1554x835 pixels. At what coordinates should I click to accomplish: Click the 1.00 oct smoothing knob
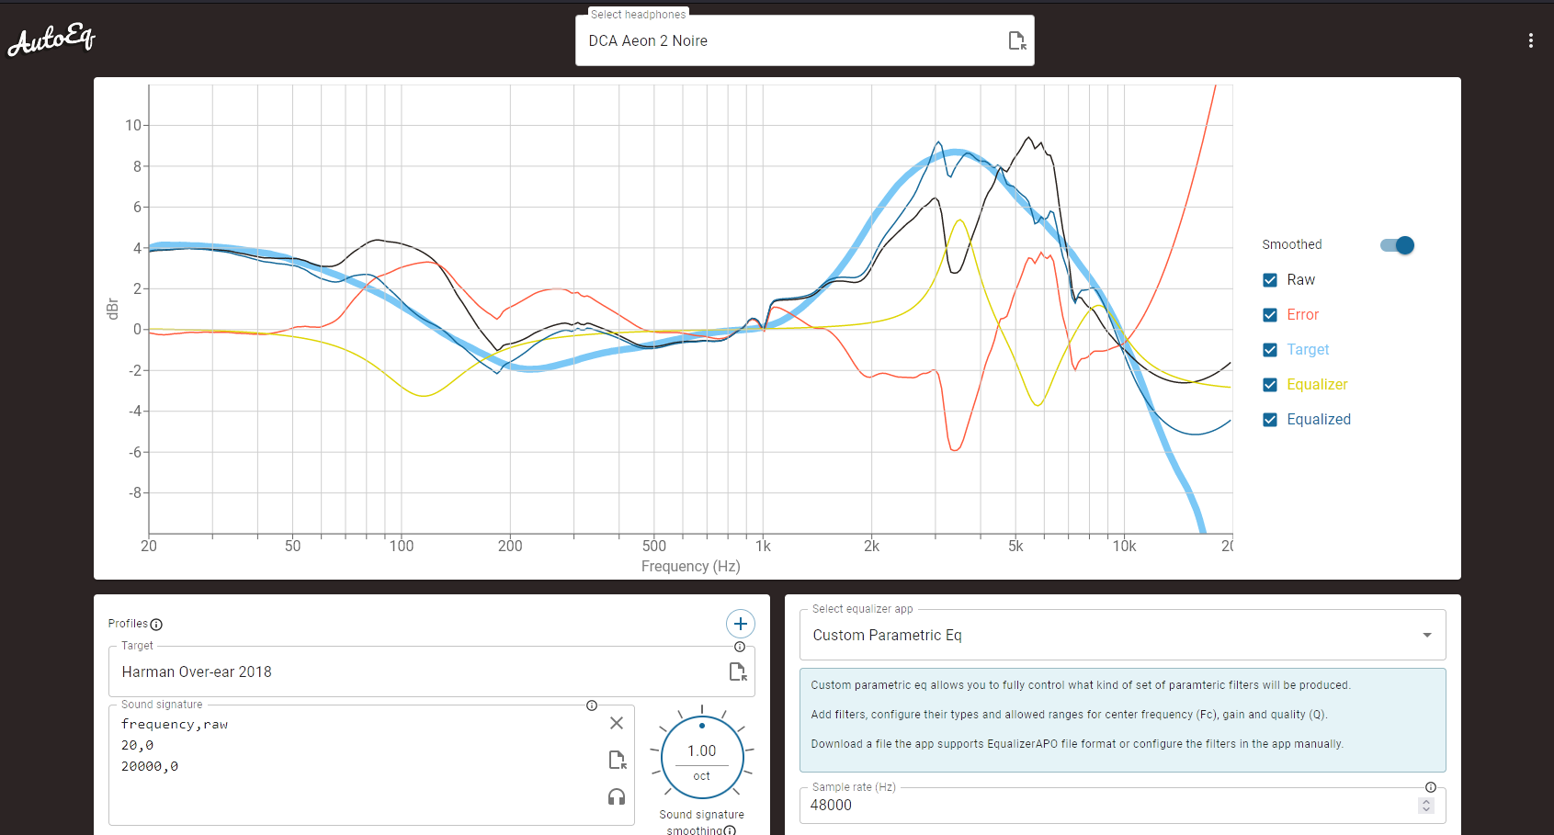pyautogui.click(x=702, y=757)
